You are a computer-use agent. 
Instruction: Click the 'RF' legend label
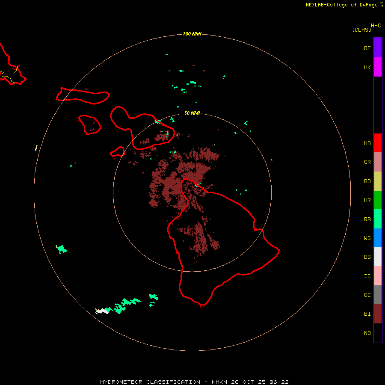click(x=367, y=48)
